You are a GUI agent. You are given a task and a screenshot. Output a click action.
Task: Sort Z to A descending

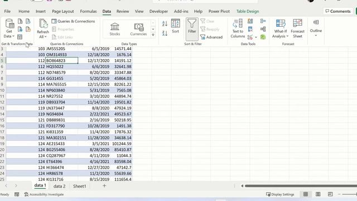165,33
